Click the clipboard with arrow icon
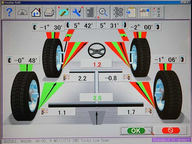This screenshot has width=192, height=144. pyautogui.click(x=131, y=12)
